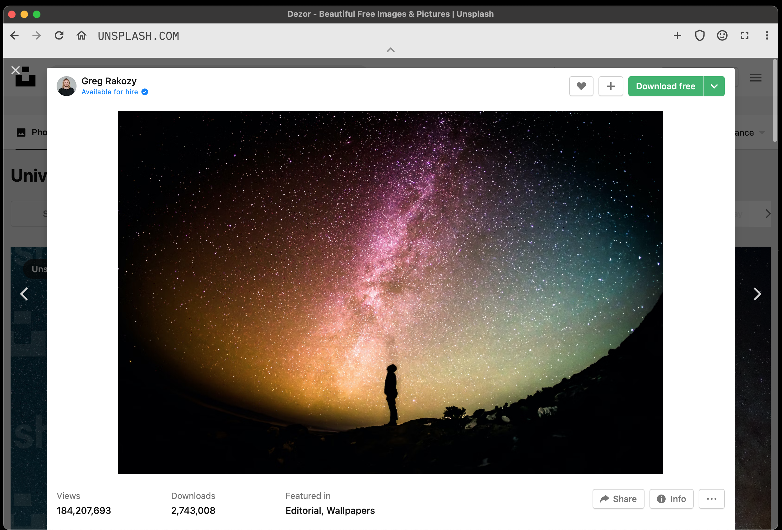Image resolution: width=782 pixels, height=530 pixels.
Task: Click the smiley face browser icon
Action: tap(722, 35)
